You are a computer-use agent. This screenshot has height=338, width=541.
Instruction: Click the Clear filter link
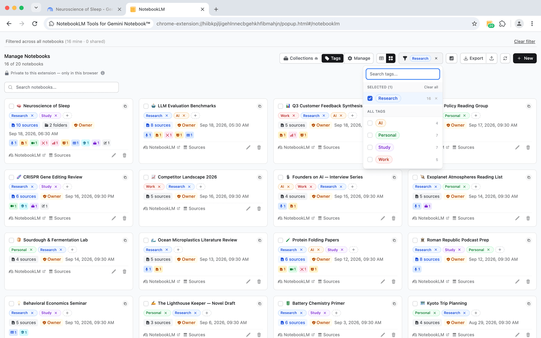[524, 41]
